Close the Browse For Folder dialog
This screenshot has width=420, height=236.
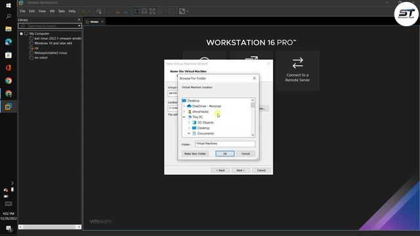tap(254, 79)
